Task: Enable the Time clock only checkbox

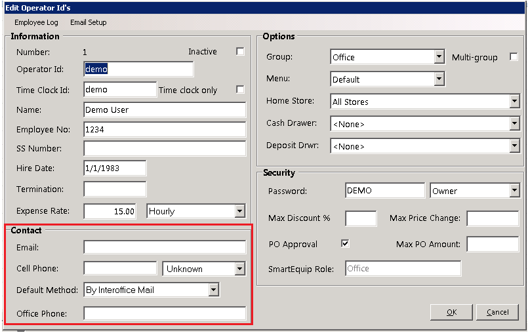Action: pos(240,90)
